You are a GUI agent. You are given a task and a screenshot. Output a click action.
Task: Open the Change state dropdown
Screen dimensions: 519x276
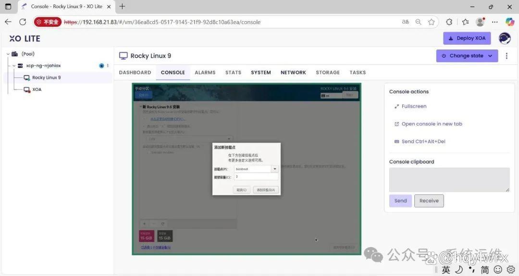coord(467,56)
